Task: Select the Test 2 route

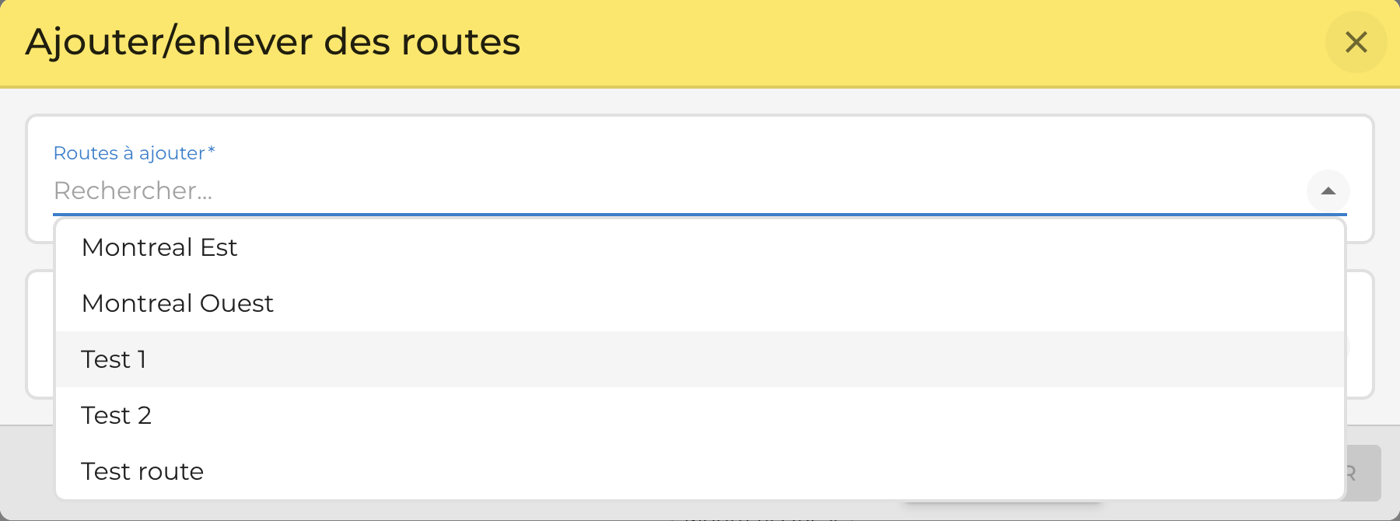Action: (700, 415)
